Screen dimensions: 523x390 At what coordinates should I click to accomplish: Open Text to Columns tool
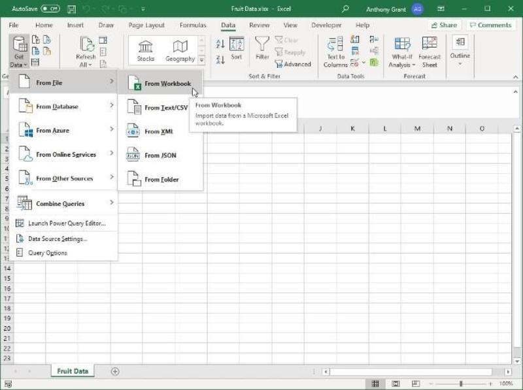click(x=335, y=52)
